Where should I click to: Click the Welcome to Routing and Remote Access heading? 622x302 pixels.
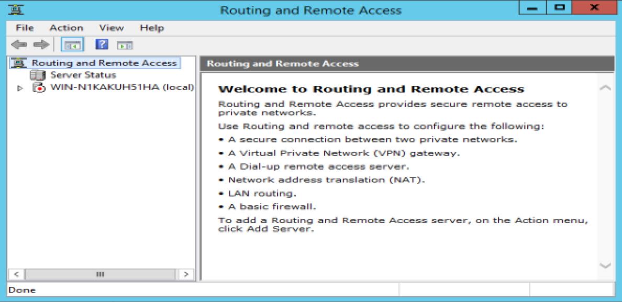tap(371, 89)
